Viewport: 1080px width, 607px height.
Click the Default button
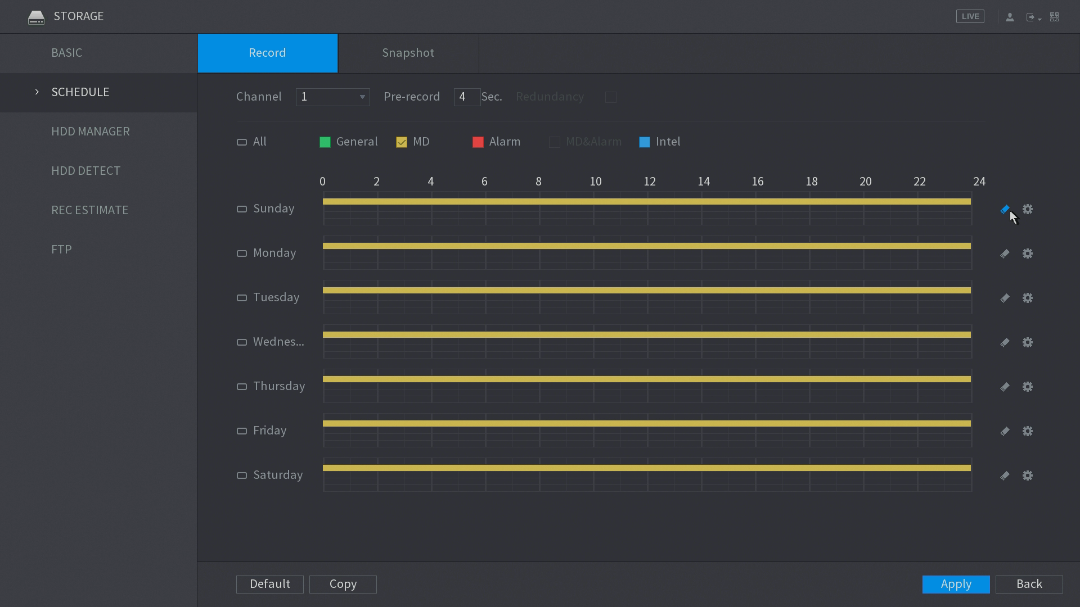[x=270, y=584]
